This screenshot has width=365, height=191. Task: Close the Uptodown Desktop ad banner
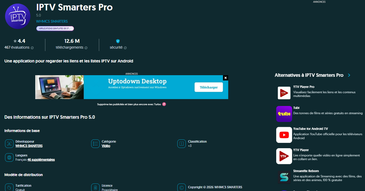click(226, 78)
